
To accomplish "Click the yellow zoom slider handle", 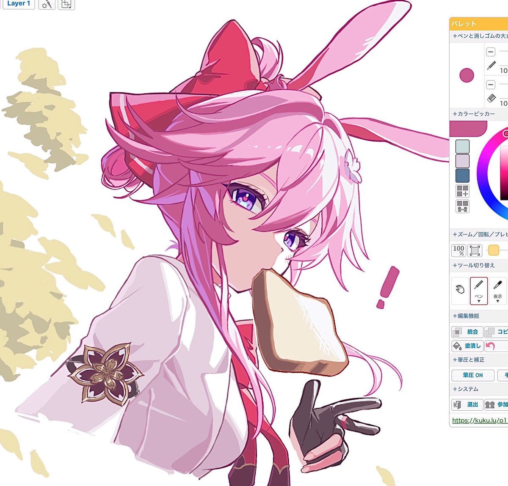I will point(494,250).
